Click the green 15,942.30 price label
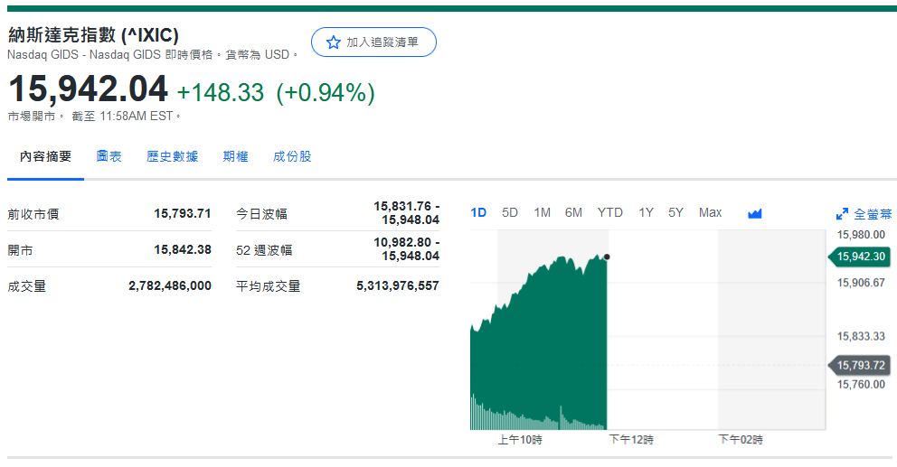 860,257
